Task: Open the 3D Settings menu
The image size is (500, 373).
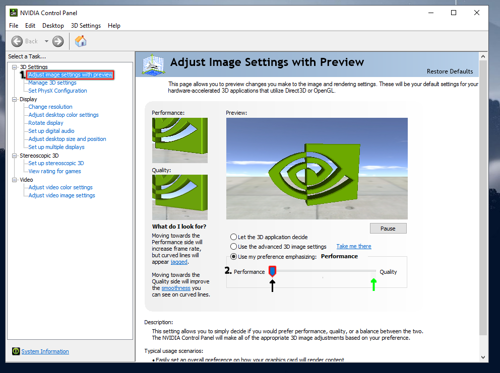Action: click(x=86, y=26)
